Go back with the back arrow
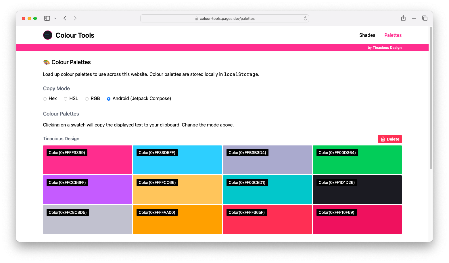449x263 pixels. [x=65, y=18]
